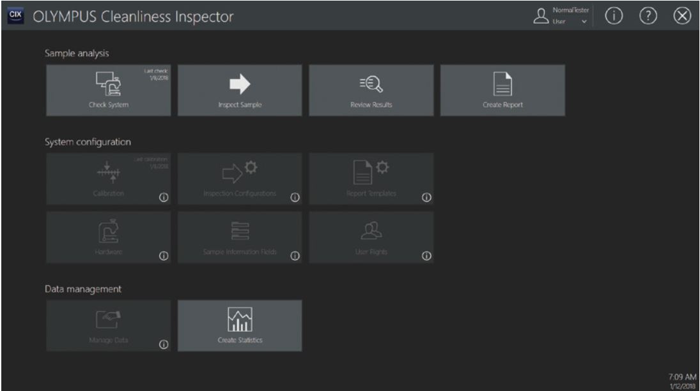Click the user profile silhouette icon
This screenshot has width=700, height=391.
tap(541, 16)
